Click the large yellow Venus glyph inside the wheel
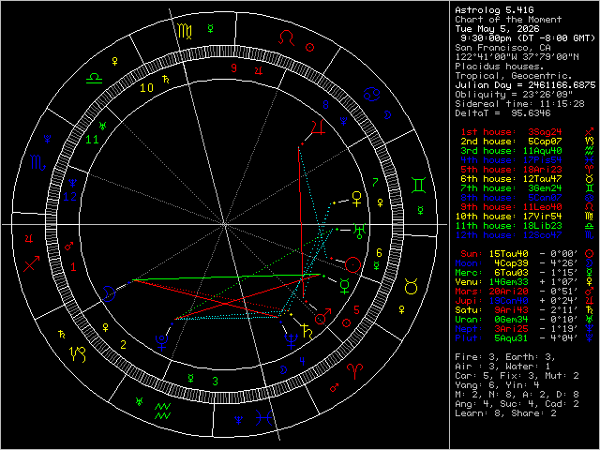The width and height of the screenshot is (600, 450). pyautogui.click(x=356, y=199)
